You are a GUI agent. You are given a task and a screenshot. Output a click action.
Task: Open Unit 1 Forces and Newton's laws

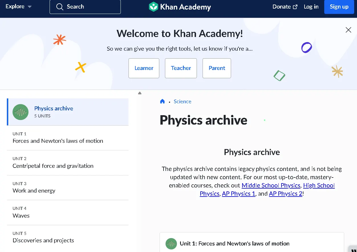point(58,141)
